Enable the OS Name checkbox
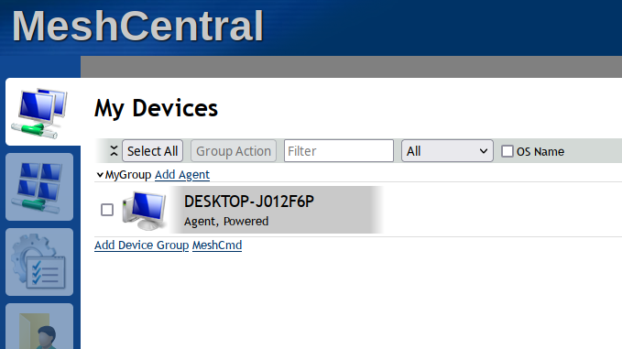This screenshot has width=622, height=349. tap(507, 151)
